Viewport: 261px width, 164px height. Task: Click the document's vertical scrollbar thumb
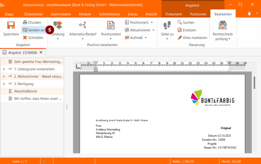[254, 82]
